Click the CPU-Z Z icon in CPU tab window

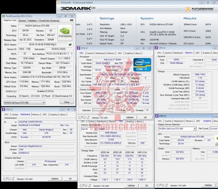[x=78, y=48]
